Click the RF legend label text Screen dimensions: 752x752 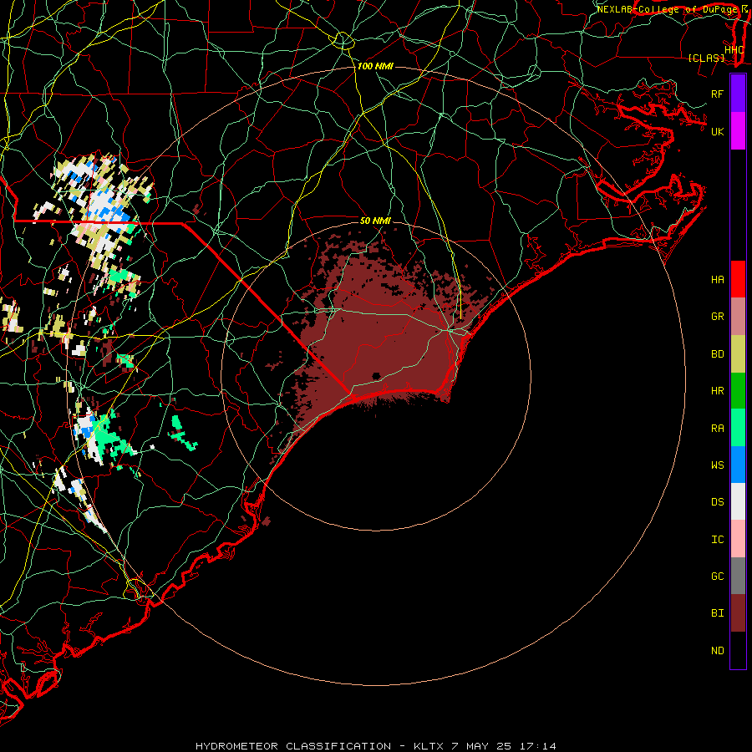[718, 94]
